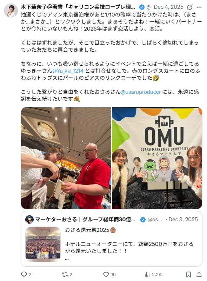The width and height of the screenshot is (207, 281).
Task: Click the quoted post's Dec 3, 2025 date
Action: click(x=183, y=220)
